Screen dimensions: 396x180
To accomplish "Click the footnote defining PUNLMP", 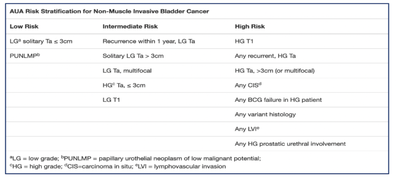I will coord(161,159).
